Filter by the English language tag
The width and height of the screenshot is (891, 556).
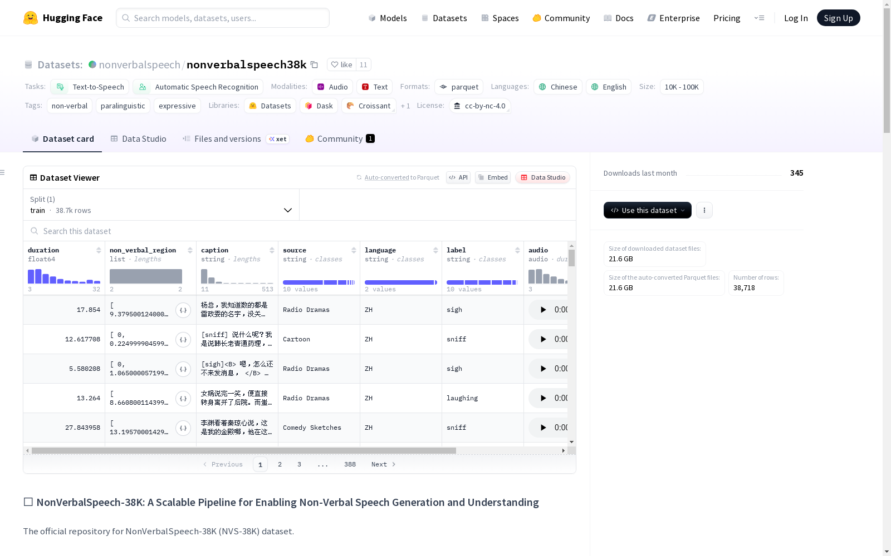point(609,87)
